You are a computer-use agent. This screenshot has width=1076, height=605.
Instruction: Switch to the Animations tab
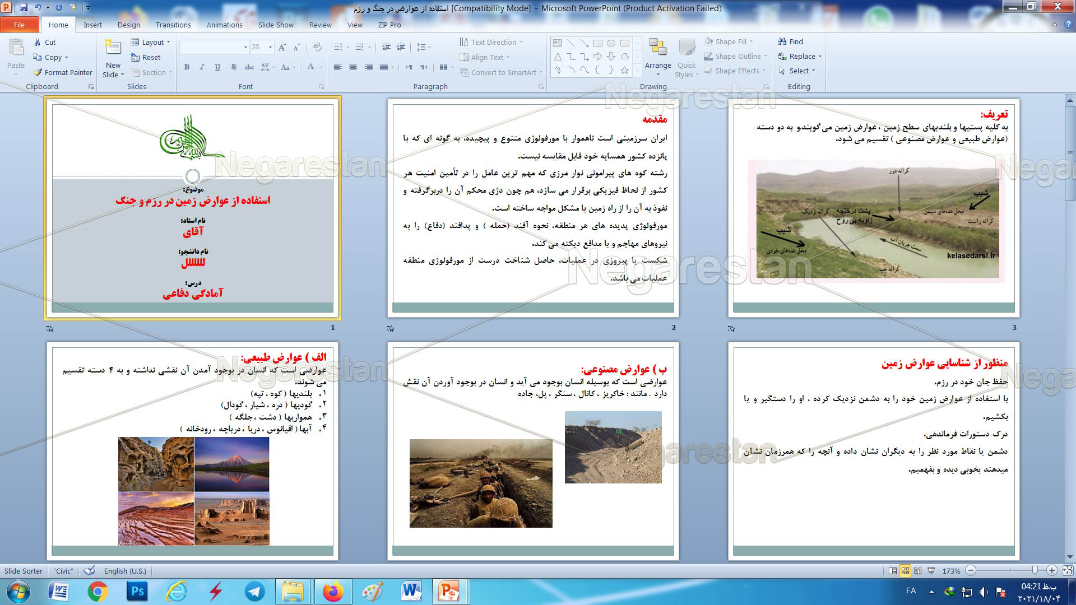tap(224, 25)
